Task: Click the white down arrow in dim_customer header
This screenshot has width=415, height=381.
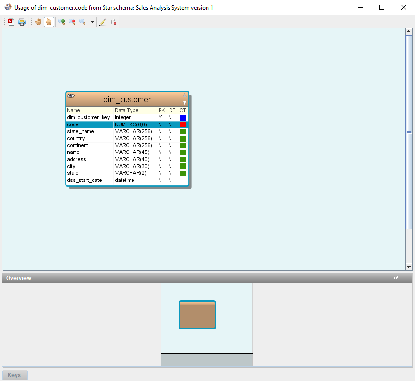Action: (185, 103)
